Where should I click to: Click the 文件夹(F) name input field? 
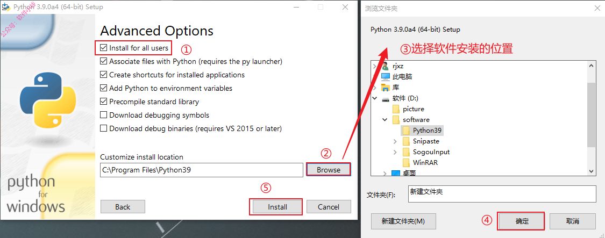tap(502, 193)
